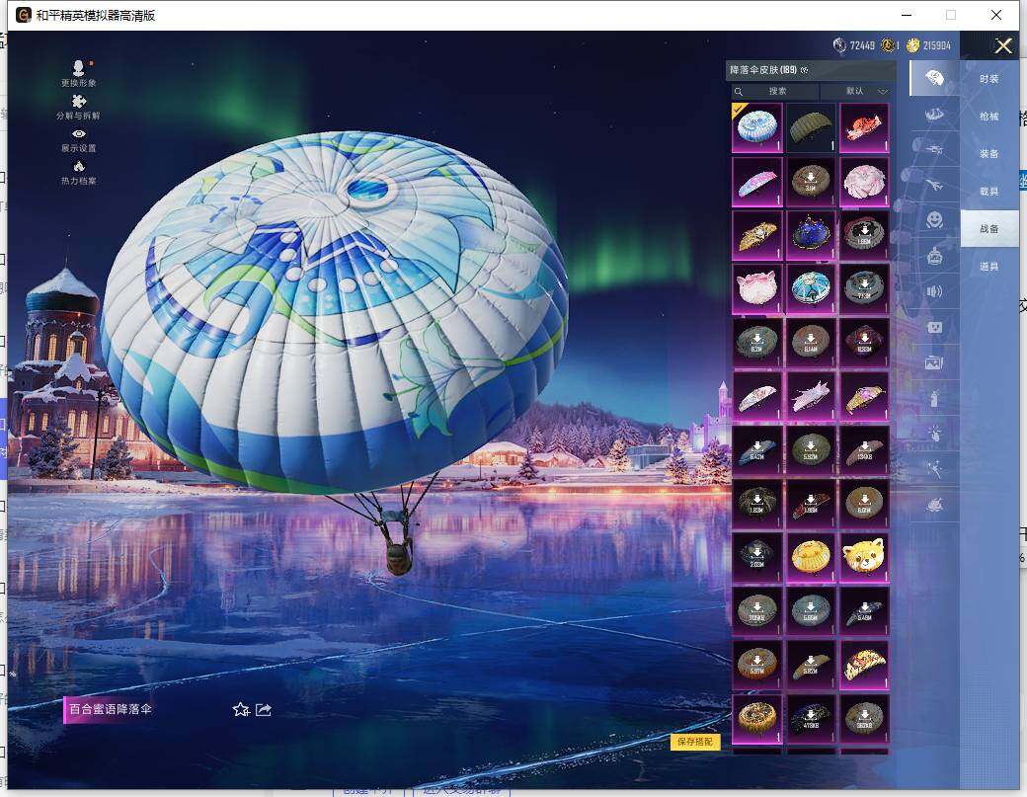Click the magnifier icon in the search box
The height and width of the screenshot is (797, 1027).
pyautogui.click(x=739, y=91)
